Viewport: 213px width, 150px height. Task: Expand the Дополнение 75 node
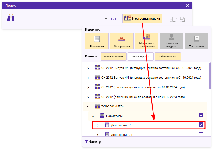coord(98,125)
